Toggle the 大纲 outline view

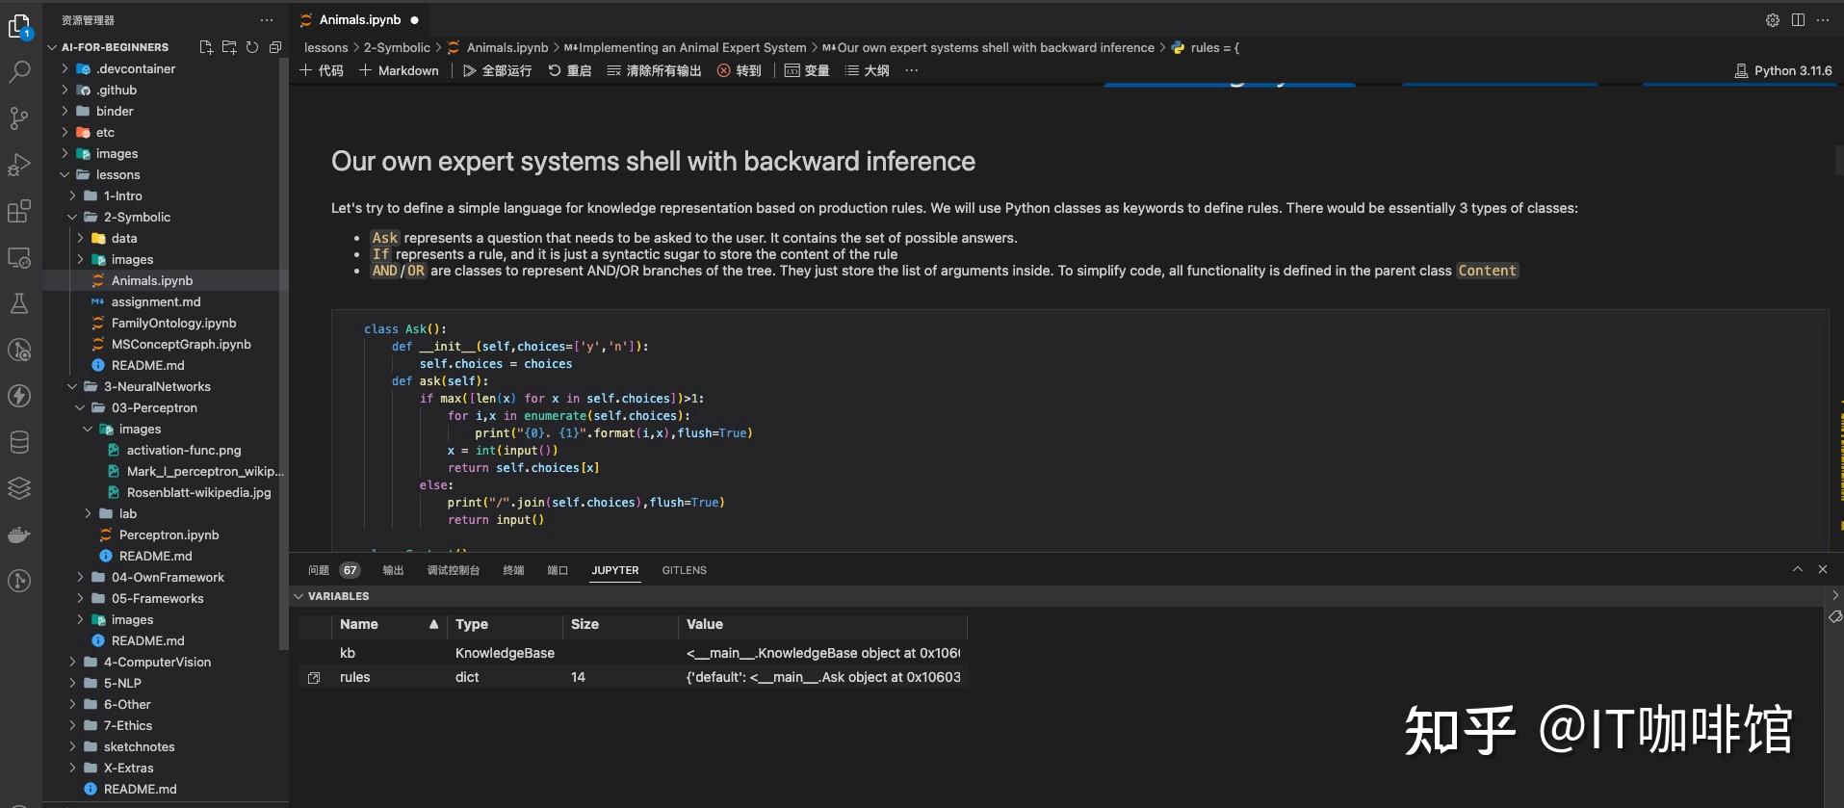(x=867, y=70)
